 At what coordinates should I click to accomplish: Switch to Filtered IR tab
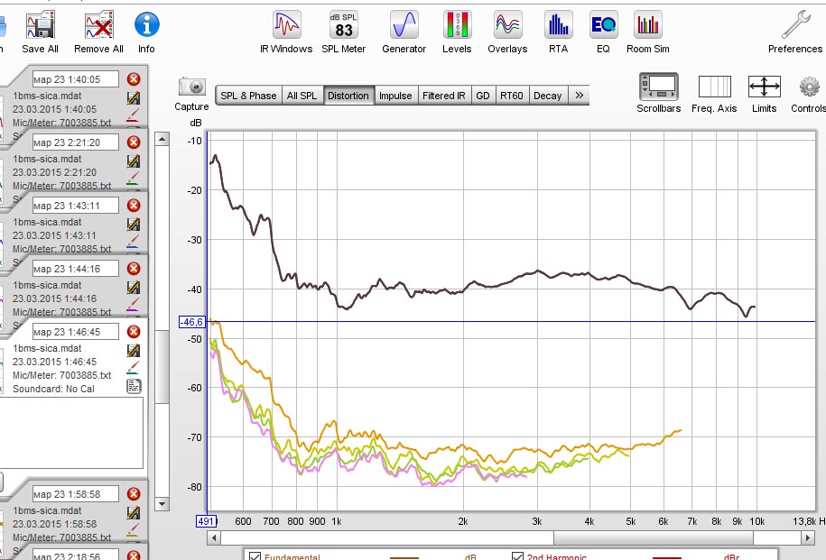point(444,96)
